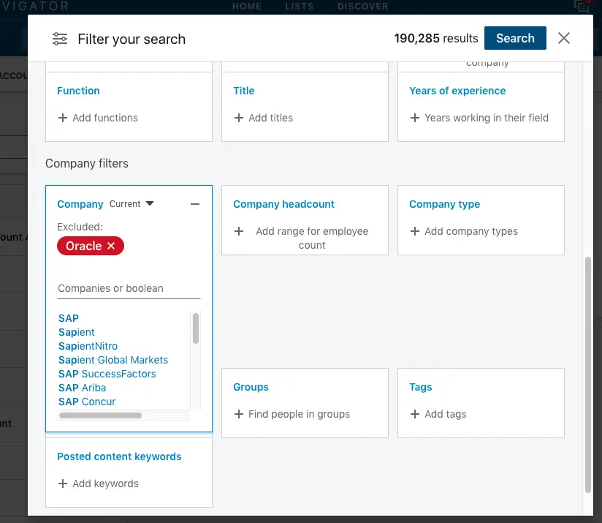
Task: Select SAP SuccessFactors from suggestions
Action: [107, 374]
